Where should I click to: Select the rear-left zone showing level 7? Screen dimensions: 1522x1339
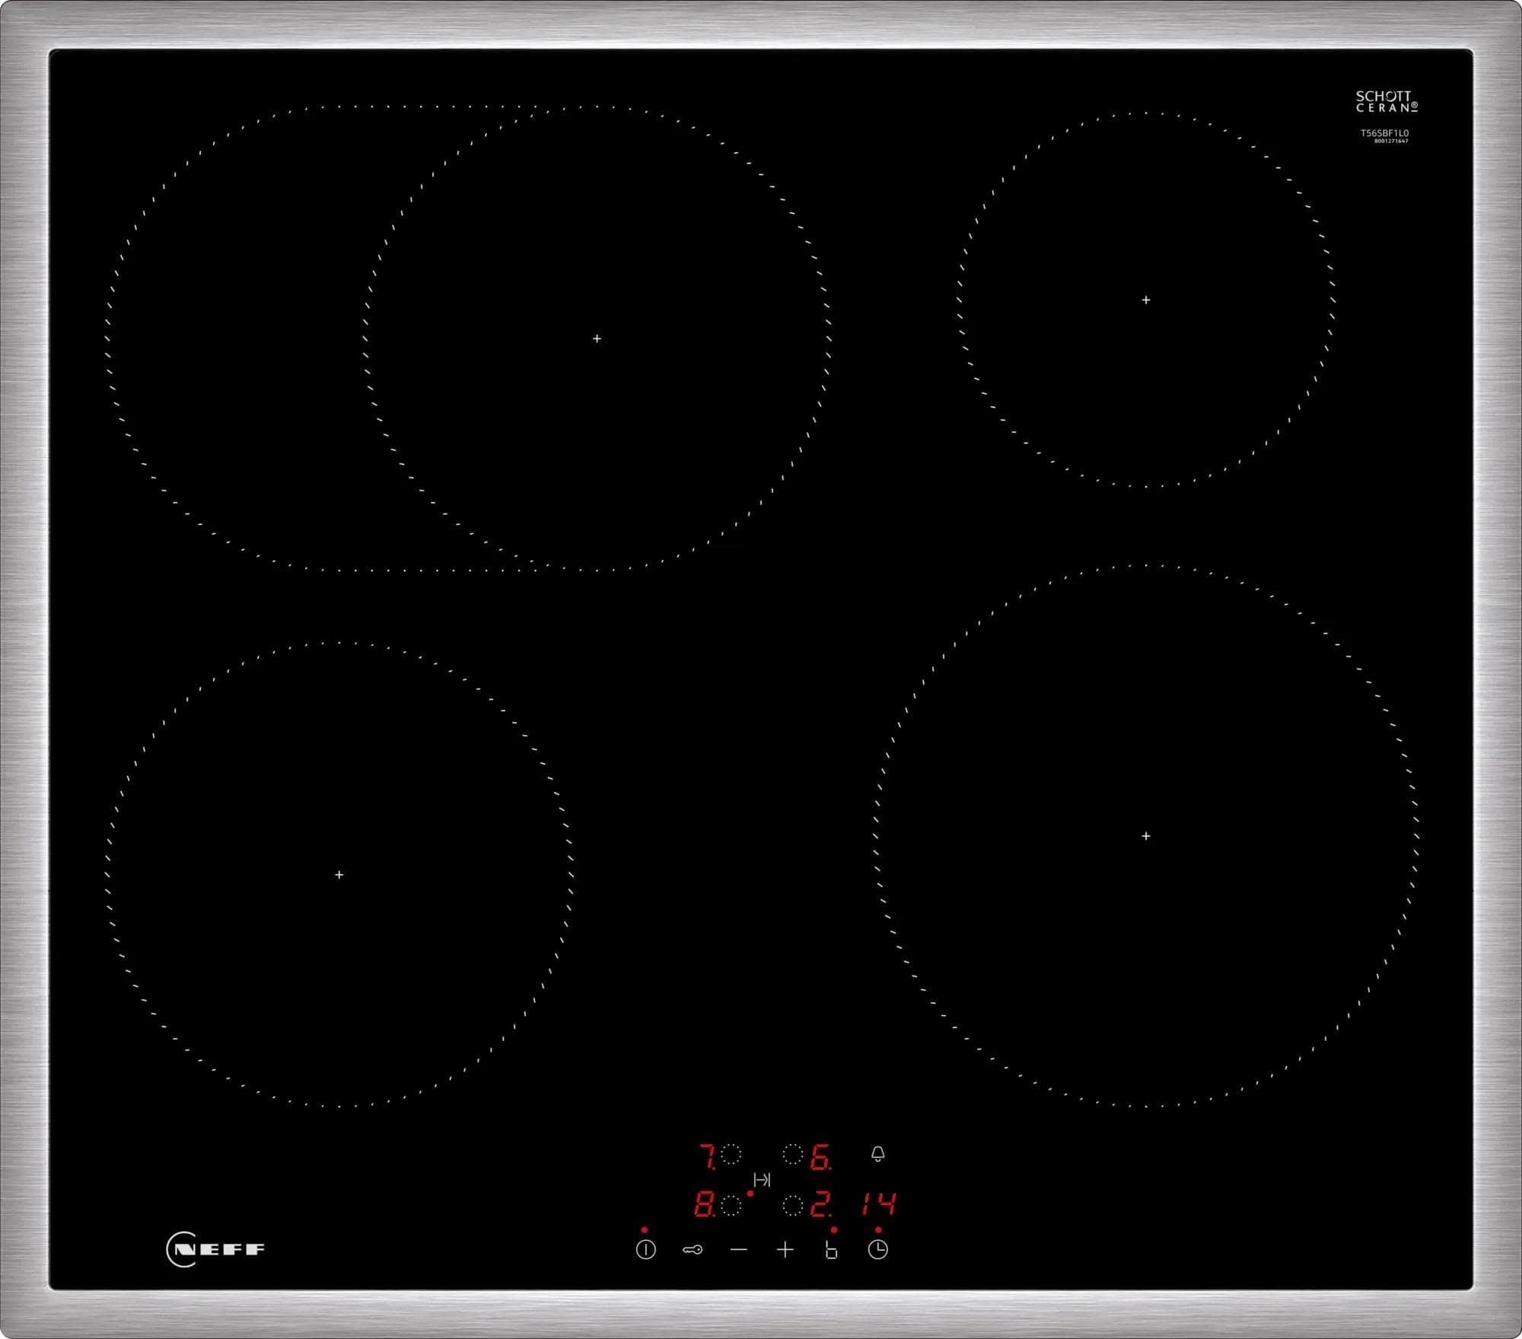[707, 1156]
